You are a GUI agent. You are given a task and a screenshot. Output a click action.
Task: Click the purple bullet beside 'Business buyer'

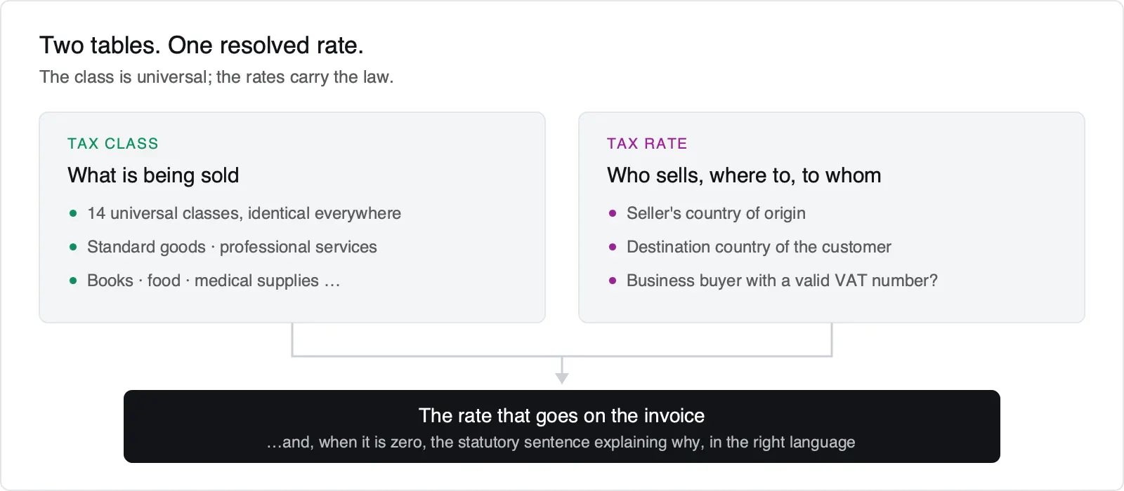coord(613,281)
